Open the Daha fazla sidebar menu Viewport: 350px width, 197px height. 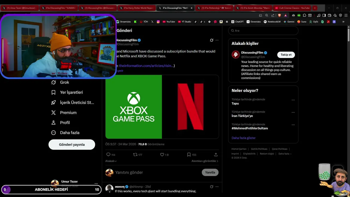pyautogui.click(x=65, y=133)
